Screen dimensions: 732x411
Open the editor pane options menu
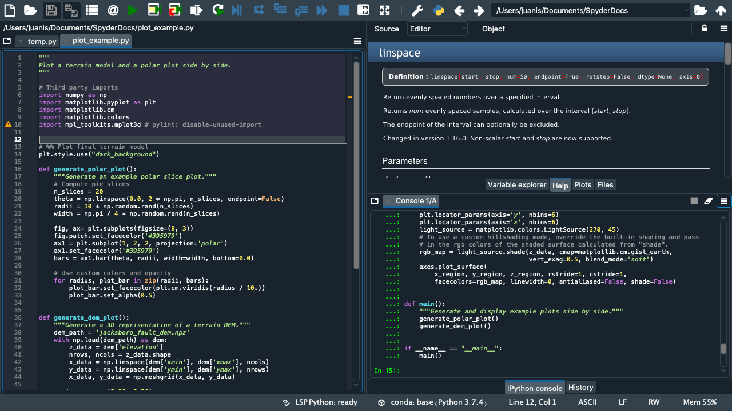tap(357, 41)
